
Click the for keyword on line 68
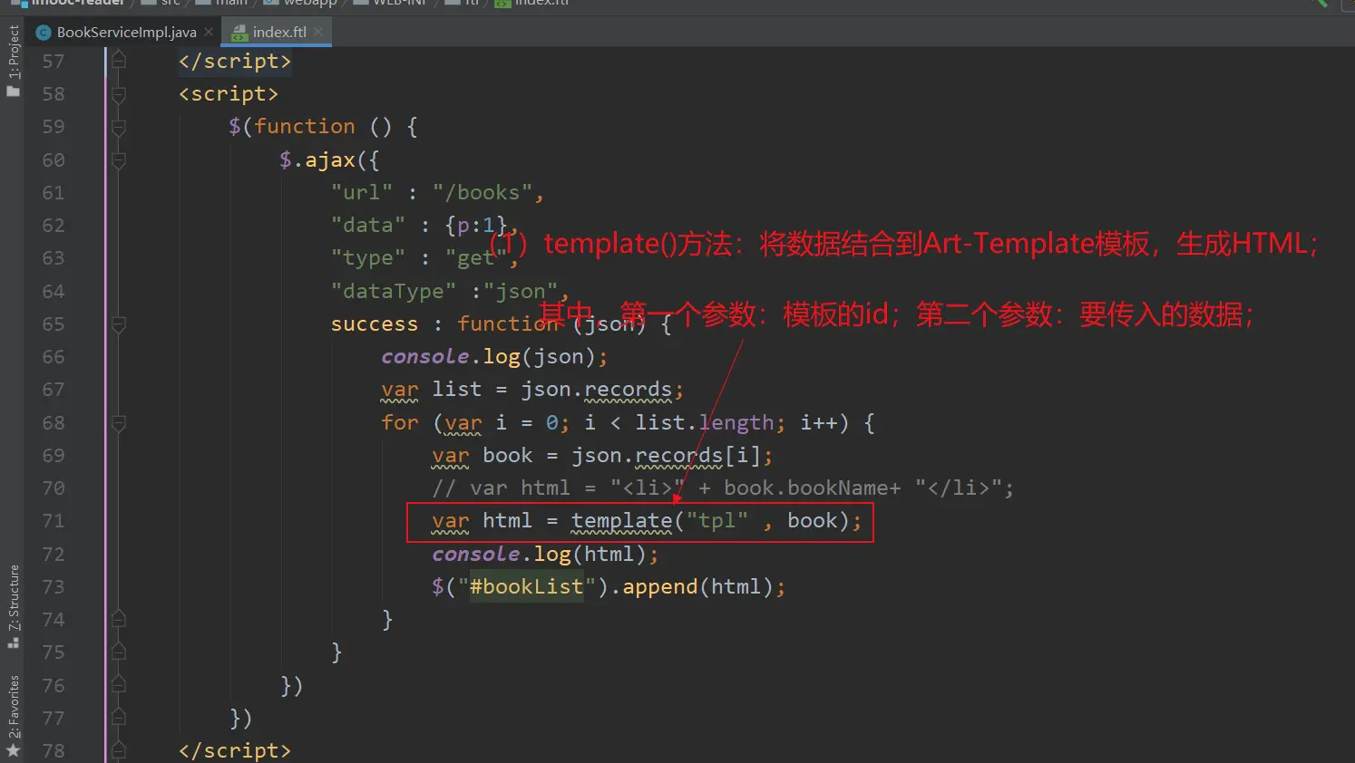400,422
